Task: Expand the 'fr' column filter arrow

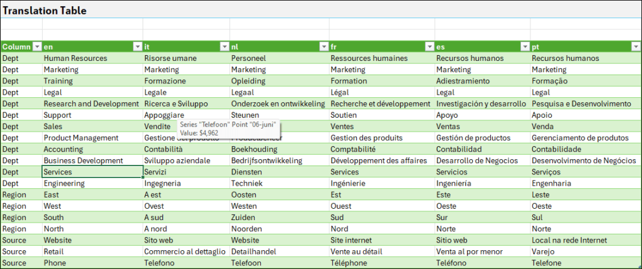Action: pos(429,46)
